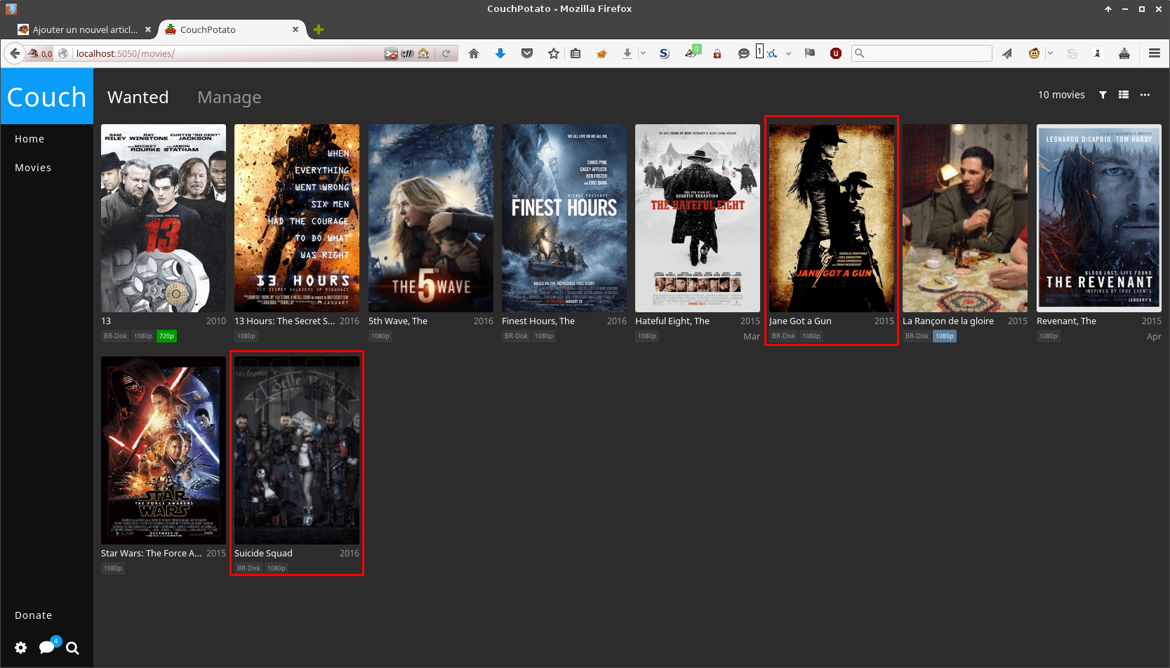Click the inbox tray download icon
The width and height of the screenshot is (1170, 668).
tap(1124, 53)
